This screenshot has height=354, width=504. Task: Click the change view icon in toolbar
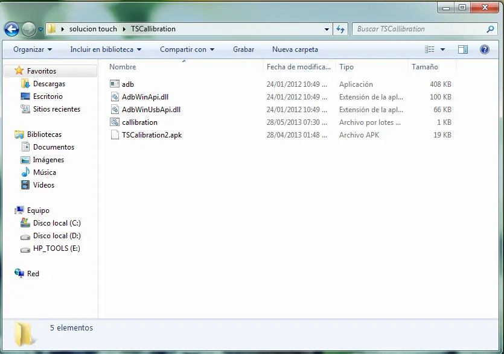[430, 49]
